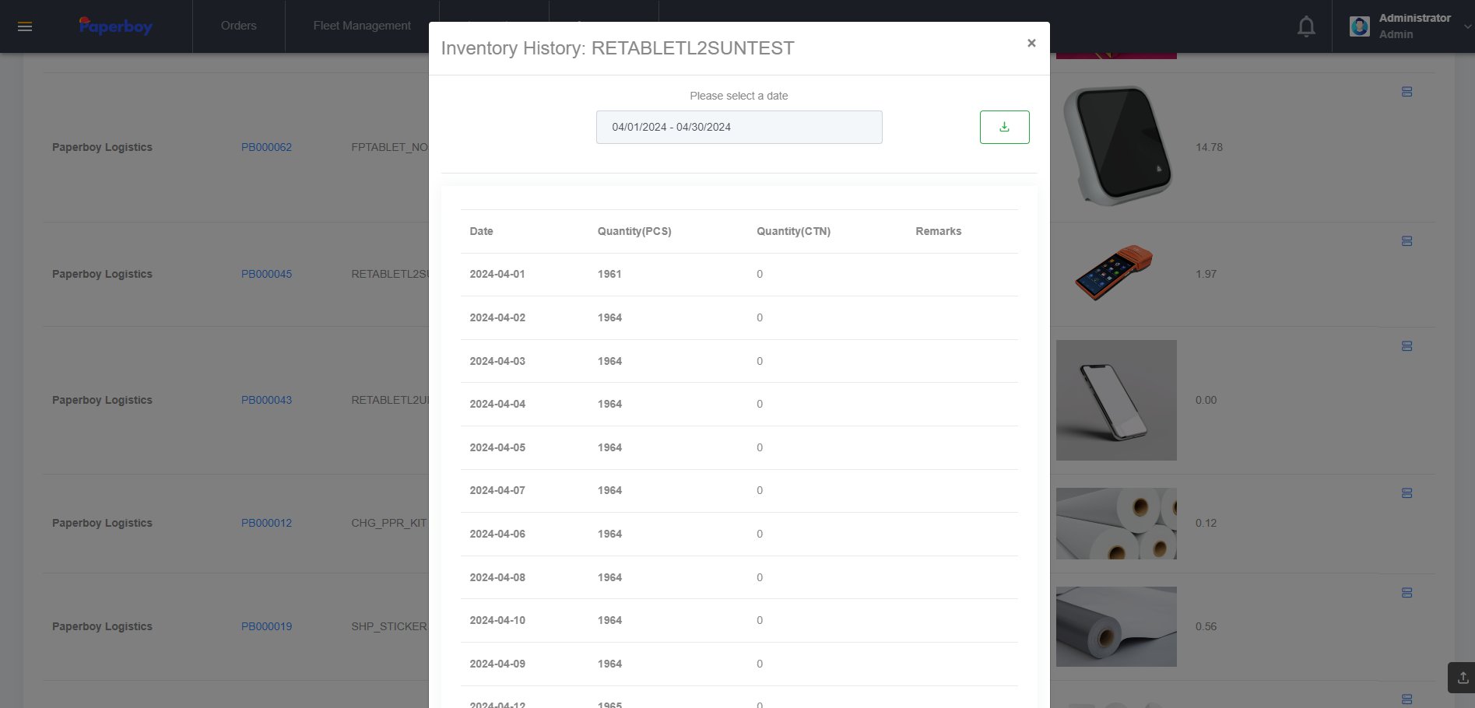Open inventory history icon for PB000043 row
The width and height of the screenshot is (1475, 708).
pos(1407,346)
